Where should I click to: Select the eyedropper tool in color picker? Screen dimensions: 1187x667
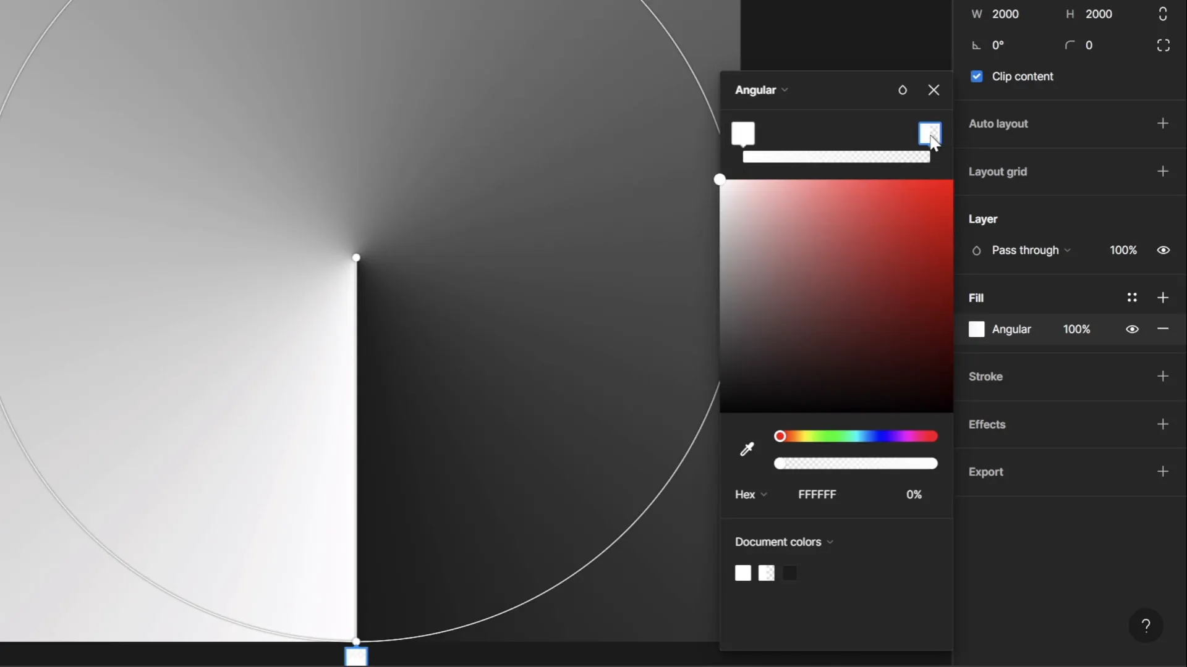click(x=747, y=449)
